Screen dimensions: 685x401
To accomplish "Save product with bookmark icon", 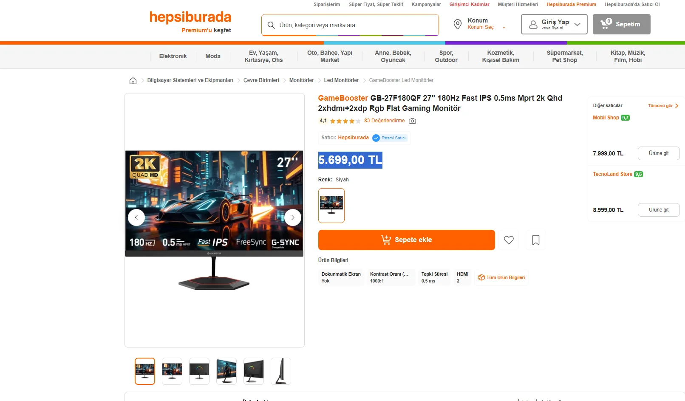I will coord(536,240).
